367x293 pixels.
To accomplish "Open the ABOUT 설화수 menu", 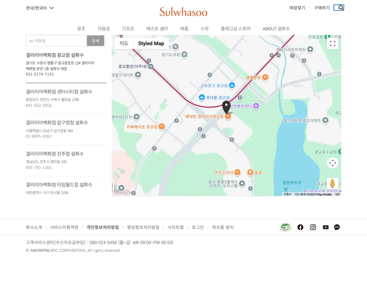I will click(x=276, y=29).
